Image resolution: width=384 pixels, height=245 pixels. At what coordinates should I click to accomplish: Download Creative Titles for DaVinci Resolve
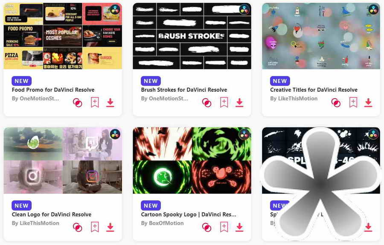(x=368, y=103)
